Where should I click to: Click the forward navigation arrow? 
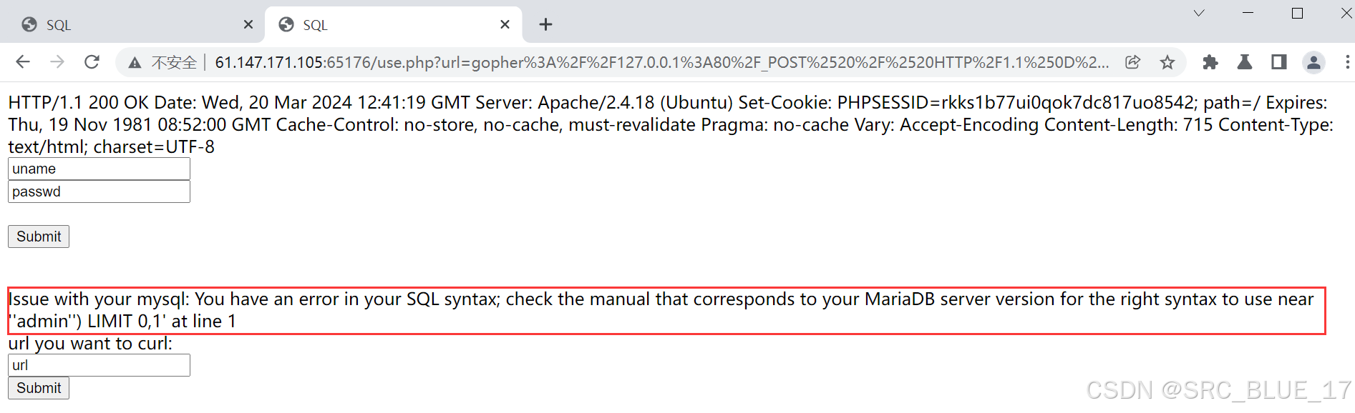[57, 62]
